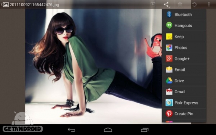Screen dimensions: 216x135
Task: Tap the gallery back icon beside filename
Action: 5,5
